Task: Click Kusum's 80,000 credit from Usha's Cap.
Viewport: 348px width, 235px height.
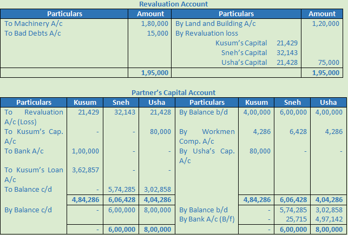Action: point(260,151)
